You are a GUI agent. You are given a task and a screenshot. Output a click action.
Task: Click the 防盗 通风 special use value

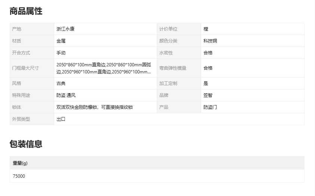click(66, 95)
